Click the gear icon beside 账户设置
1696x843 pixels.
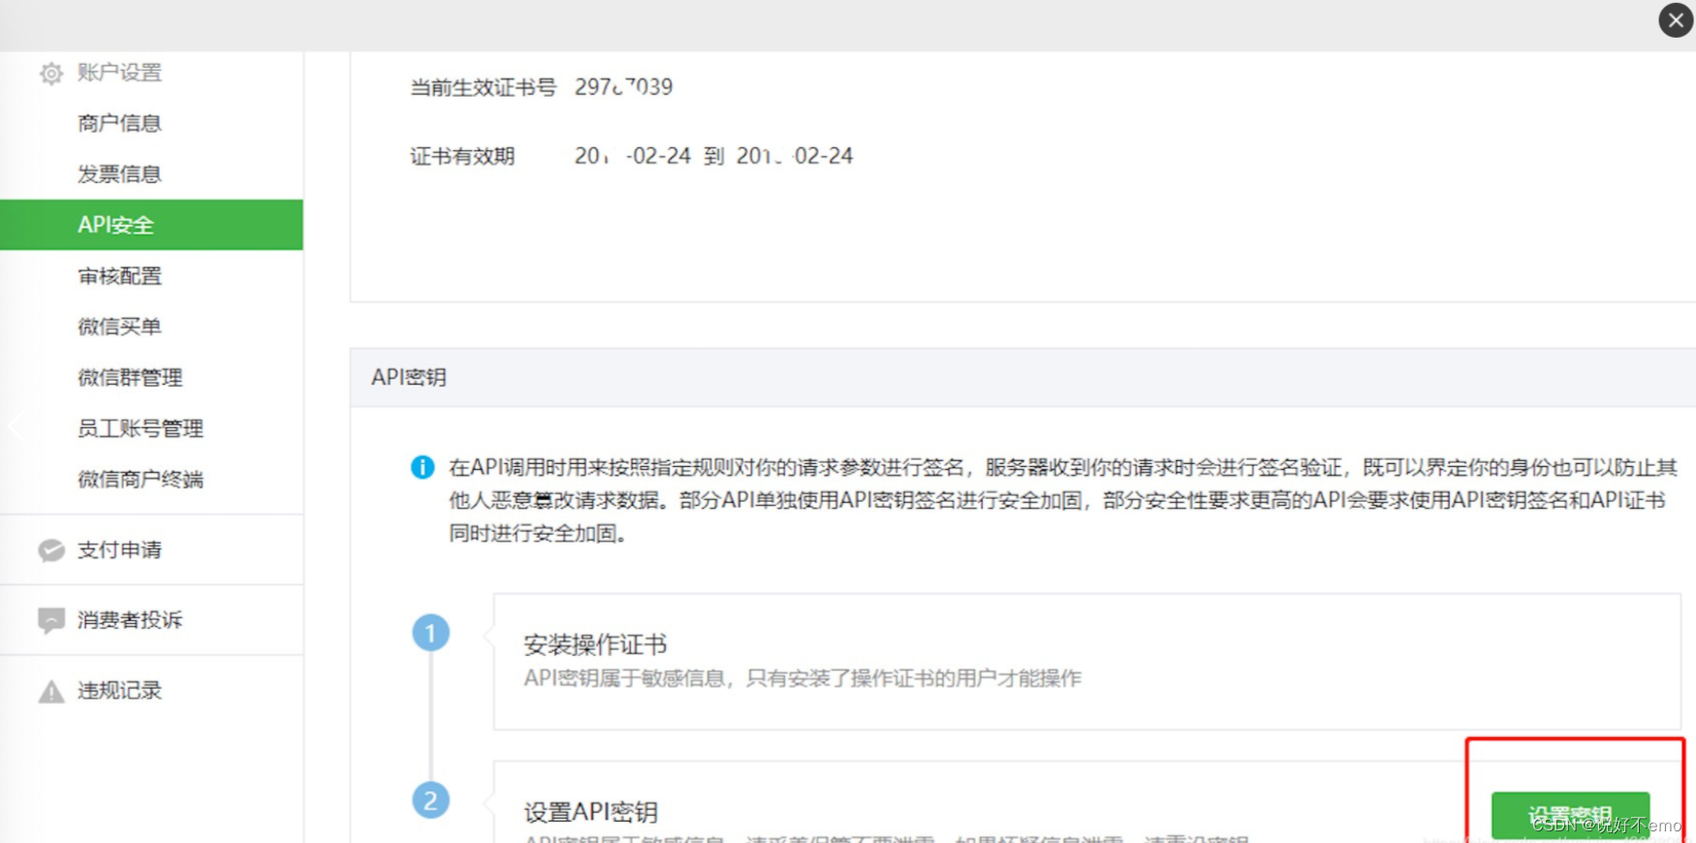51,74
